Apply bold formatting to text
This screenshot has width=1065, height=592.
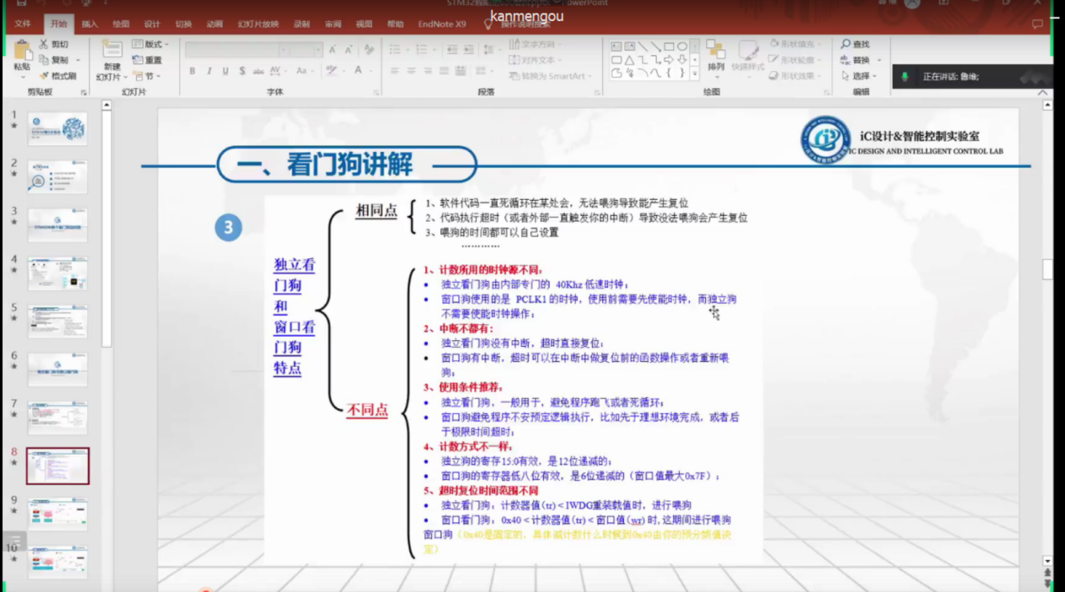click(193, 71)
